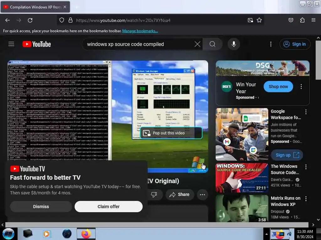This screenshot has height=240, width=321.
Task: Open the Windows Source Code Revealed thumbnail
Action: (x=242, y=178)
